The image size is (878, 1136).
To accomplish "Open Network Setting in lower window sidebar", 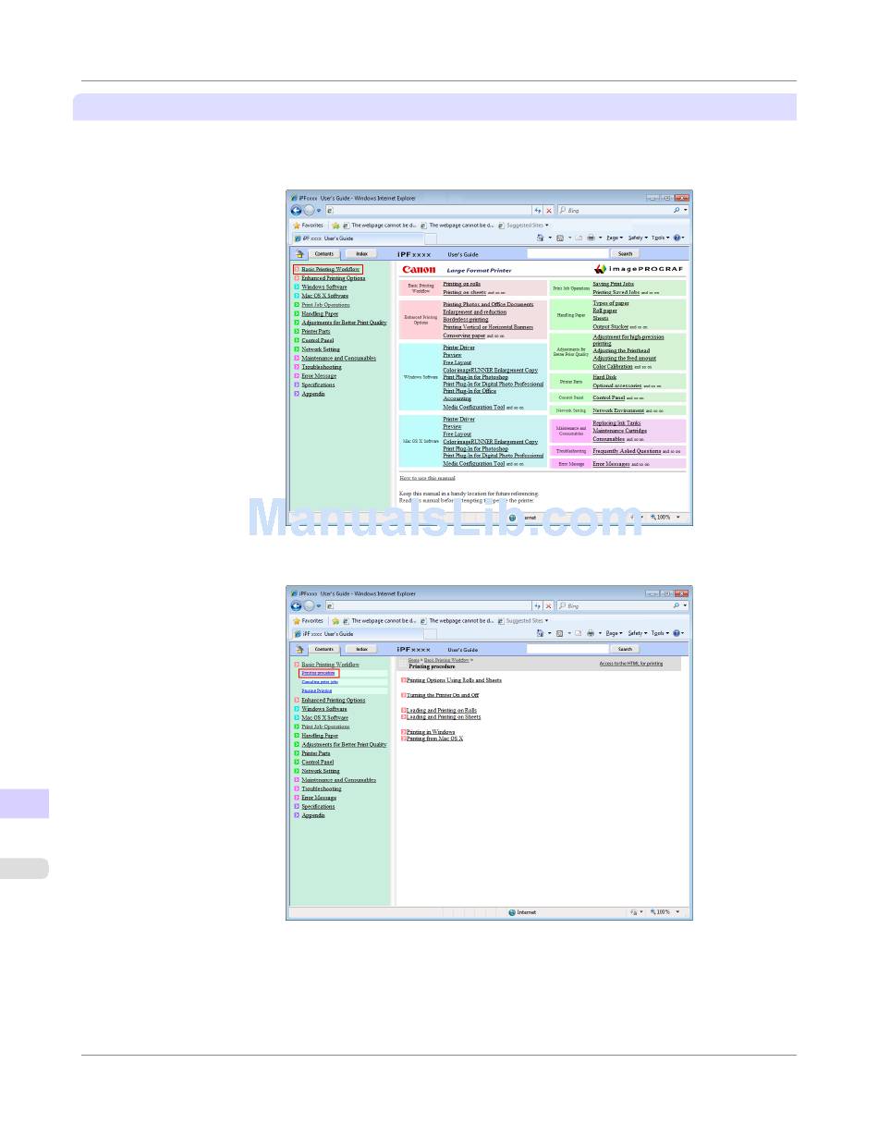I will pos(321,771).
